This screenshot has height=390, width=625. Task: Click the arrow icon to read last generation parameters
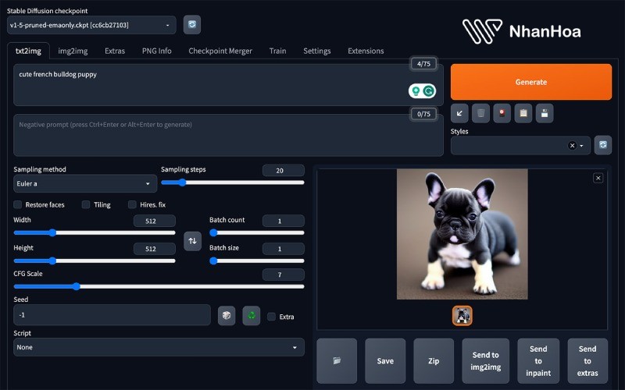[x=459, y=113]
